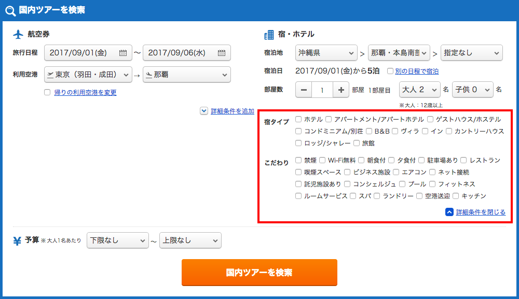Enable the 託児施設あり checkbox
The image size is (519, 299).
click(298, 184)
